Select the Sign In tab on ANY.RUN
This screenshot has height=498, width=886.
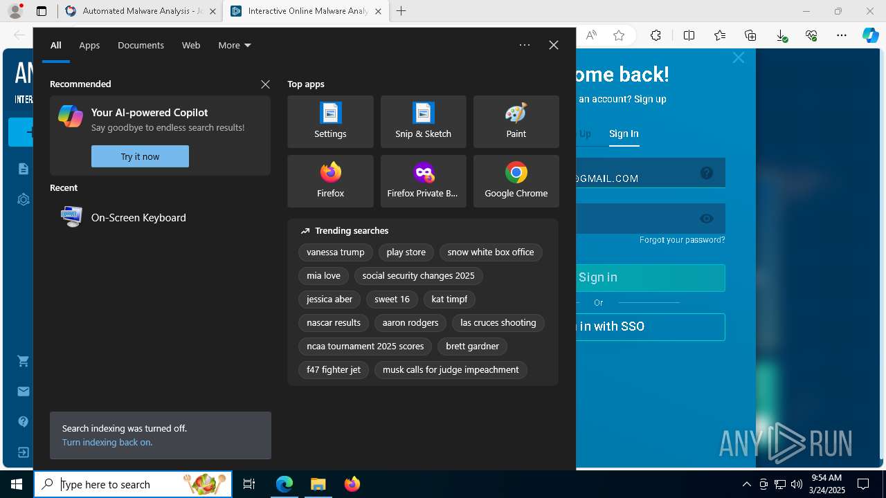pyautogui.click(x=624, y=134)
